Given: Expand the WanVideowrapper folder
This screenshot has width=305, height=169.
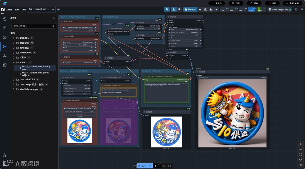Looking at the screenshot, I should [x=14, y=89].
